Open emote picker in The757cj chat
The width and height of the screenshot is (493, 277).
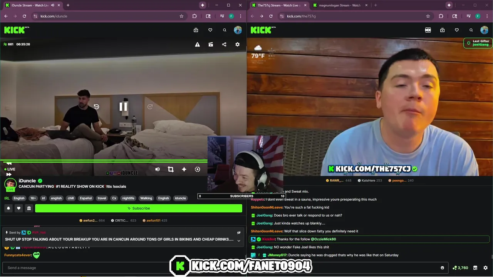click(442, 268)
